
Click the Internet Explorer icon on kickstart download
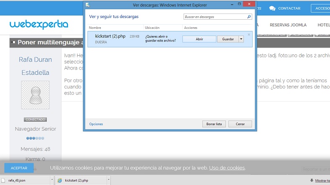click(60, 180)
